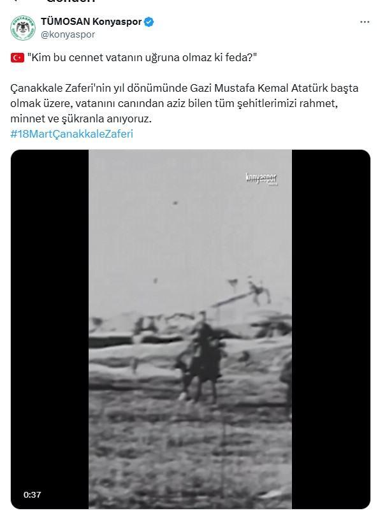Click the dark flying object in the video sky
Screen dimensions: 378x518
pyautogui.click(x=175, y=203)
